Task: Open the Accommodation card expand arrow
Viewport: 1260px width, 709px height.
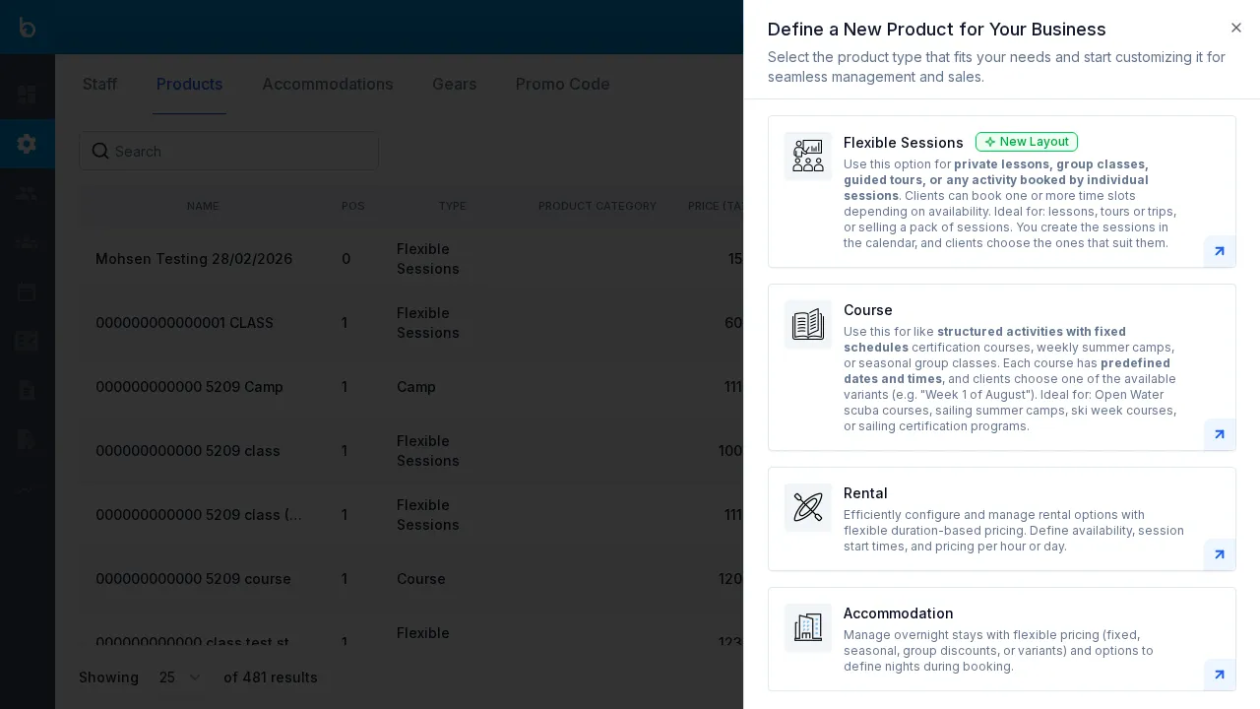Action: (1219, 675)
